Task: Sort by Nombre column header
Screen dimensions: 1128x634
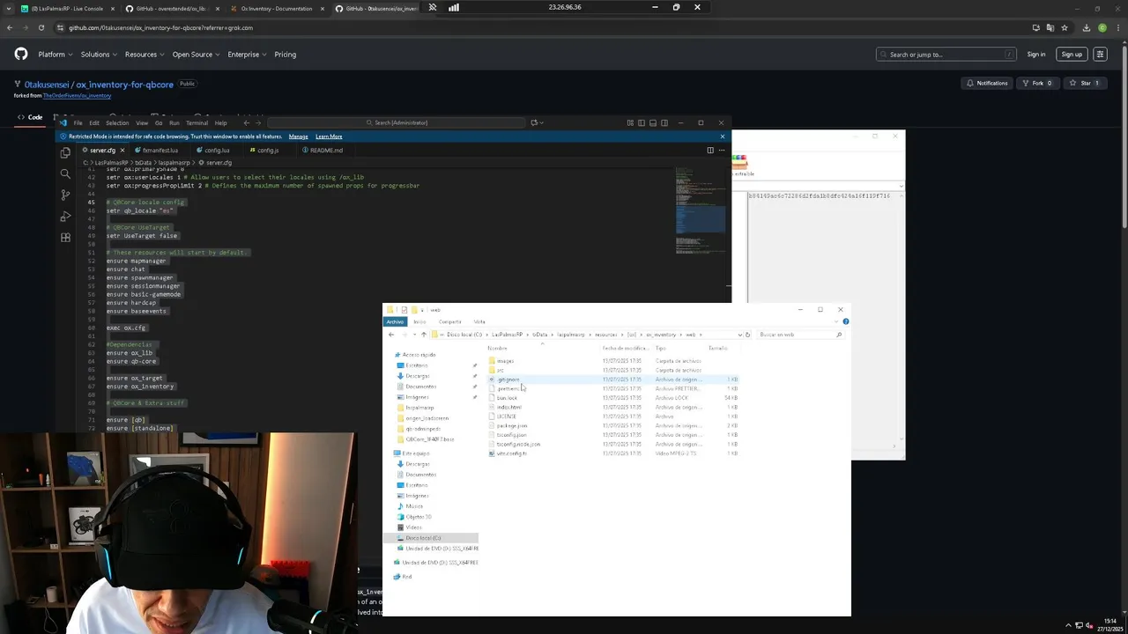Action: 498,348
